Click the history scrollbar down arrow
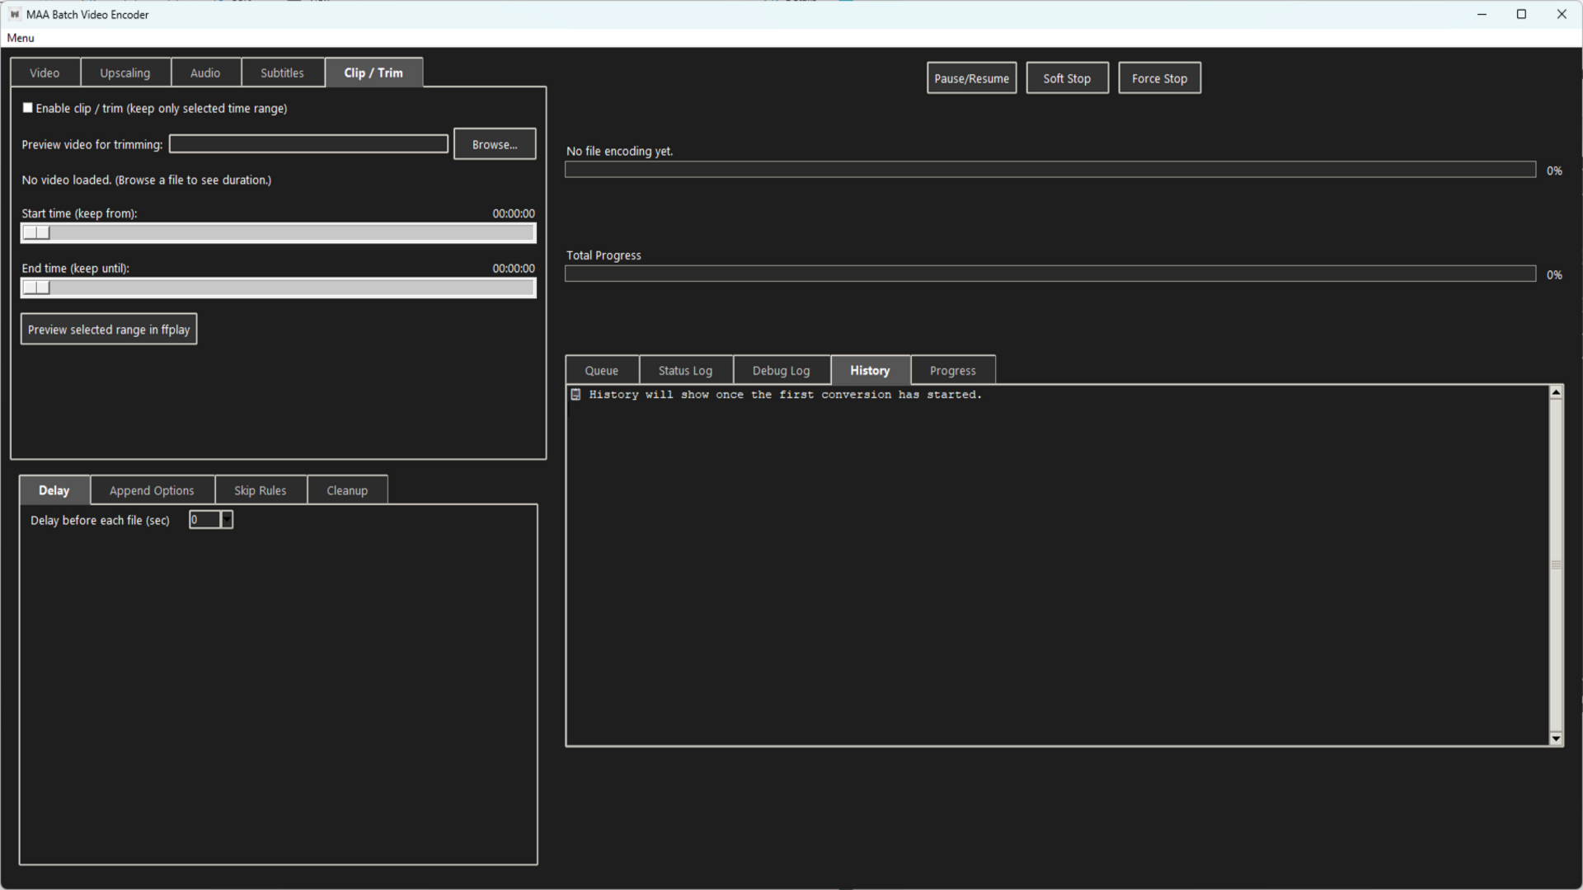 pos(1557,738)
